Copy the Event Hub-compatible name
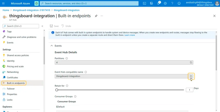Screen dimensions: 220x112 [191, 76]
